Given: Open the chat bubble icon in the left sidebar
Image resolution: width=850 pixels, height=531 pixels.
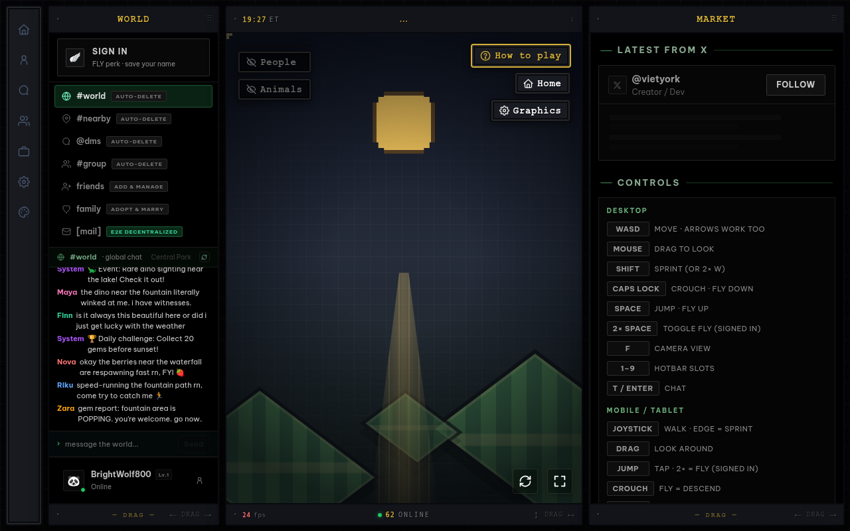Looking at the screenshot, I should pyautogui.click(x=24, y=90).
